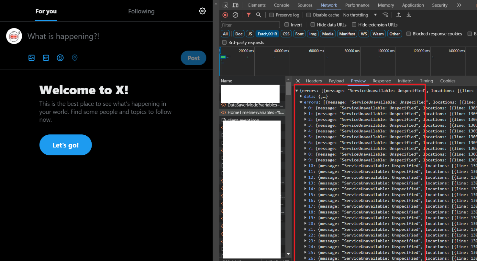Expand the data object node

pos(301,97)
